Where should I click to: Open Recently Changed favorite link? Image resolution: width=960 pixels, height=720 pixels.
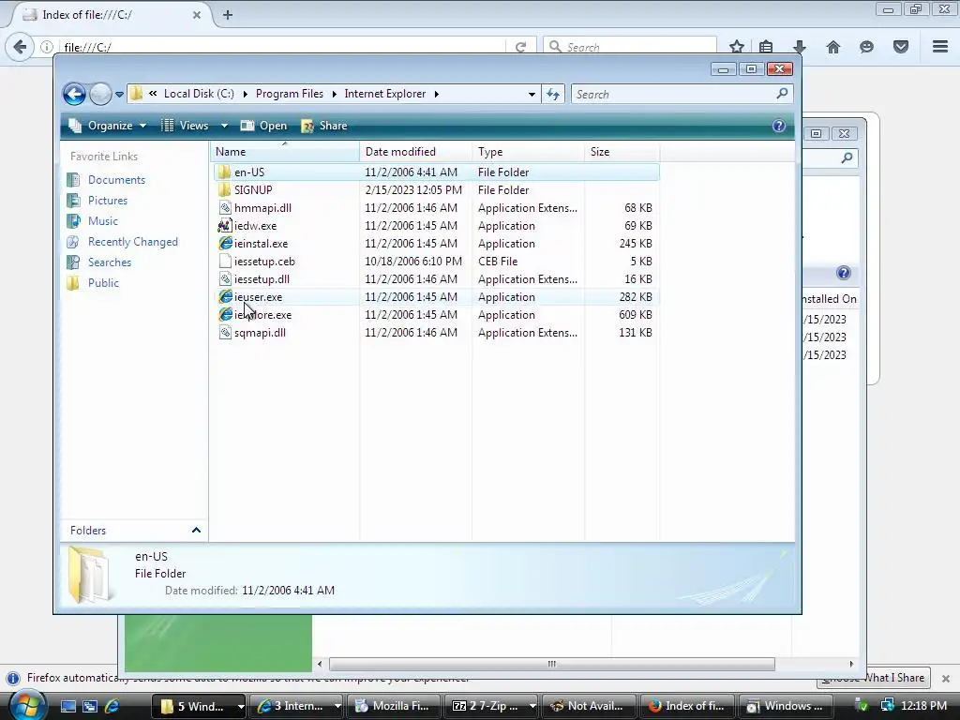tap(133, 242)
